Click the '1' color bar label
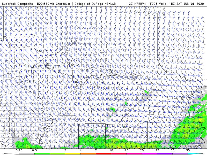This screenshot has height=155, width=207. 50,150
